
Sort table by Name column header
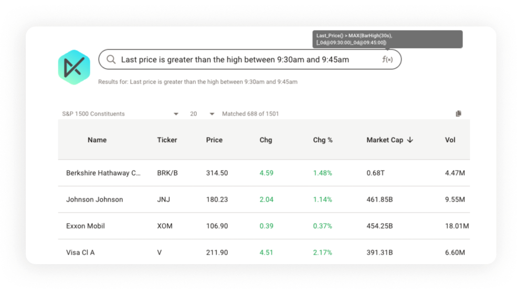(97, 140)
